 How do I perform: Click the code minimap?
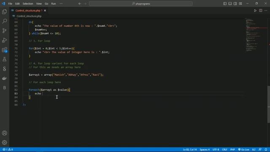coord(256,35)
